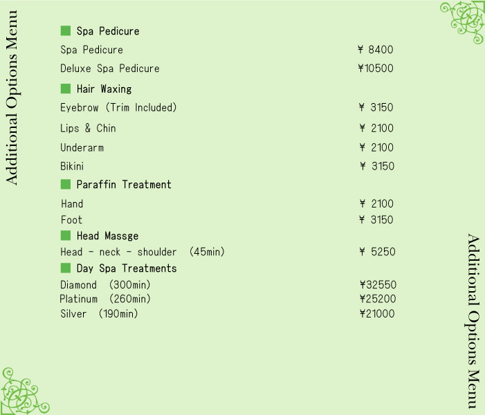Select the Lips & Chin option
Screen dimensions: 485x415
88,128
